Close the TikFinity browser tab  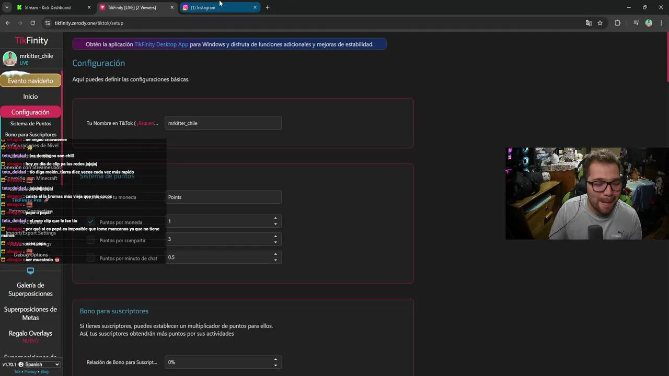point(172,7)
